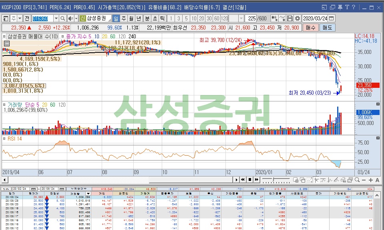Select the 년 yearly period toggle
Image resolution: width=384 pixels, height=230 pixels.
[139, 18]
